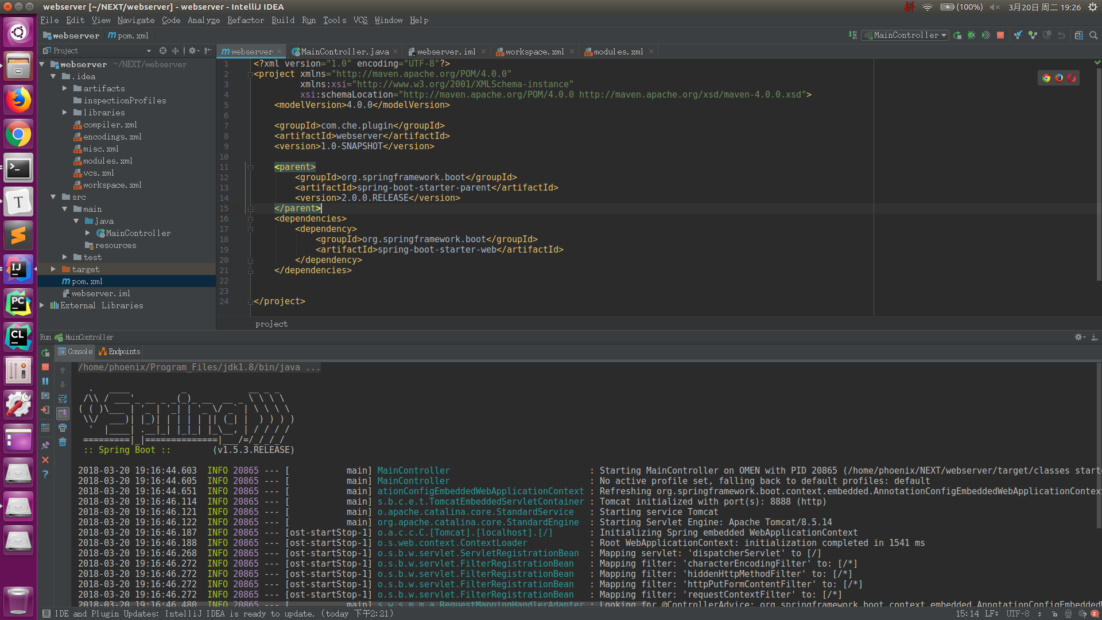1102x620 pixels.
Task: Click the Settings gear icon in run panel
Action: pyautogui.click(x=1078, y=337)
